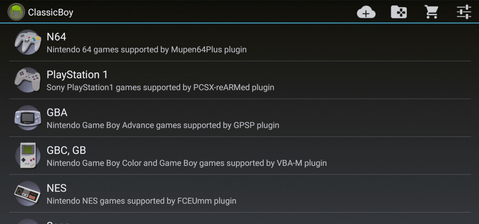
Task: Open the NES emulator entry
Action: (x=240, y=193)
